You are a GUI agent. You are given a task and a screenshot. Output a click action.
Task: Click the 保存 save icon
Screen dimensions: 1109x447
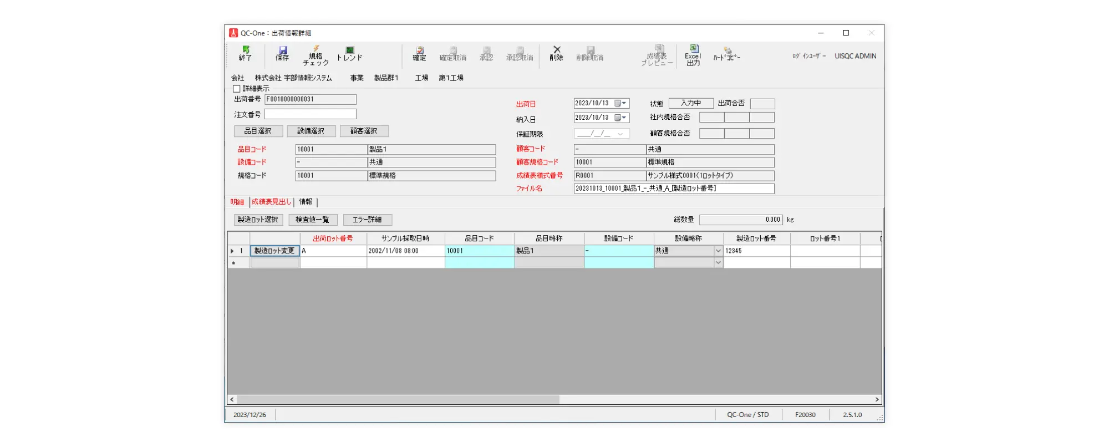[x=282, y=54]
